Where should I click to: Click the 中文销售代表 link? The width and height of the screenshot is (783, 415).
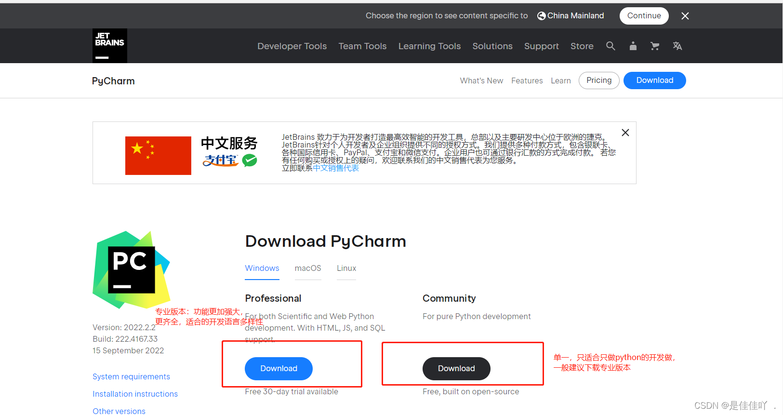point(336,168)
